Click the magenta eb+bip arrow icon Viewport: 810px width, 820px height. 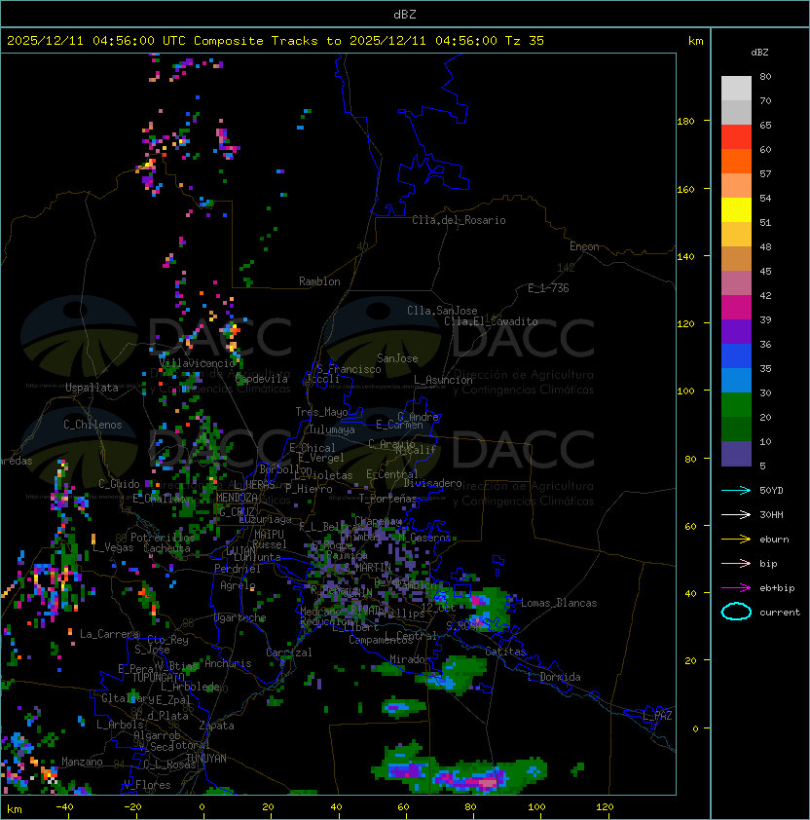(x=736, y=588)
